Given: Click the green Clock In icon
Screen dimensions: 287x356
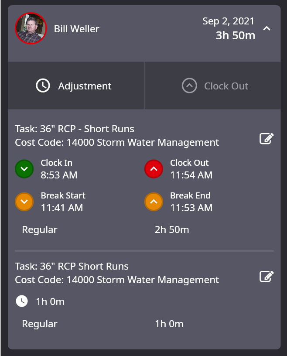Looking at the screenshot, I should tap(24, 169).
